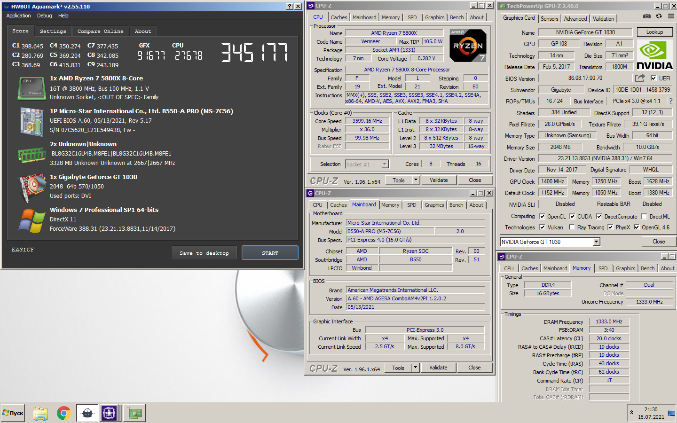The image size is (677, 423).
Task: Switch to CPU-Z via its purple taskbar icon
Action: (109, 413)
